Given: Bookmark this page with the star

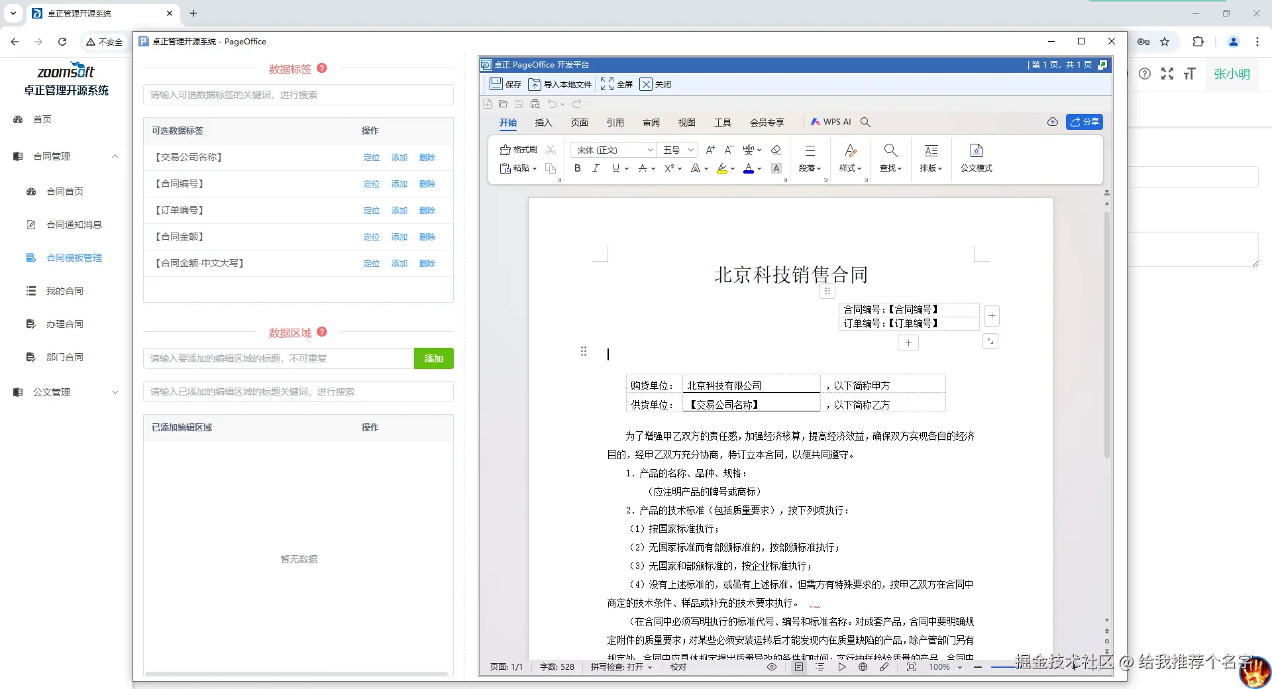Looking at the screenshot, I should tap(1165, 41).
